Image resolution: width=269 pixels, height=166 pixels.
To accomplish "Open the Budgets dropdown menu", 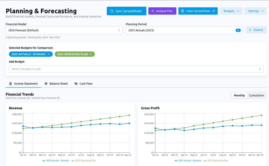I will (x=231, y=11).
